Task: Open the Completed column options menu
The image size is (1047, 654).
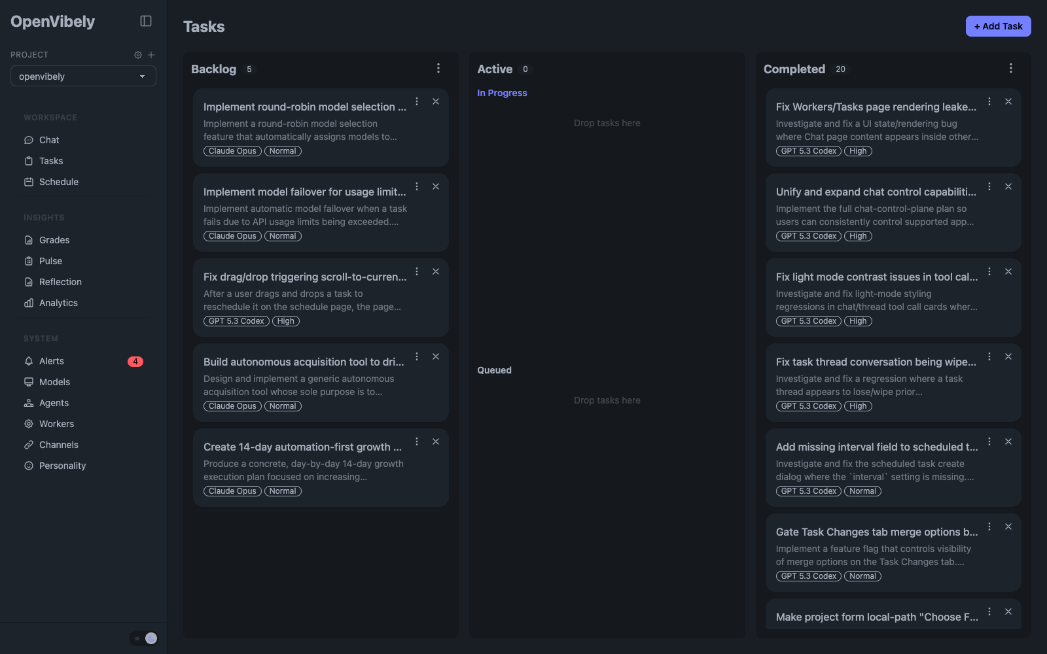Action: [1011, 68]
